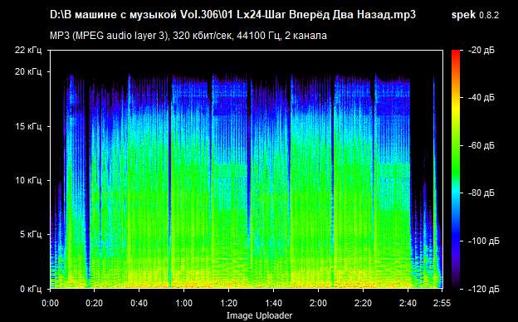
Task: Click the -60 дБ label on color scale
Action: [x=481, y=145]
